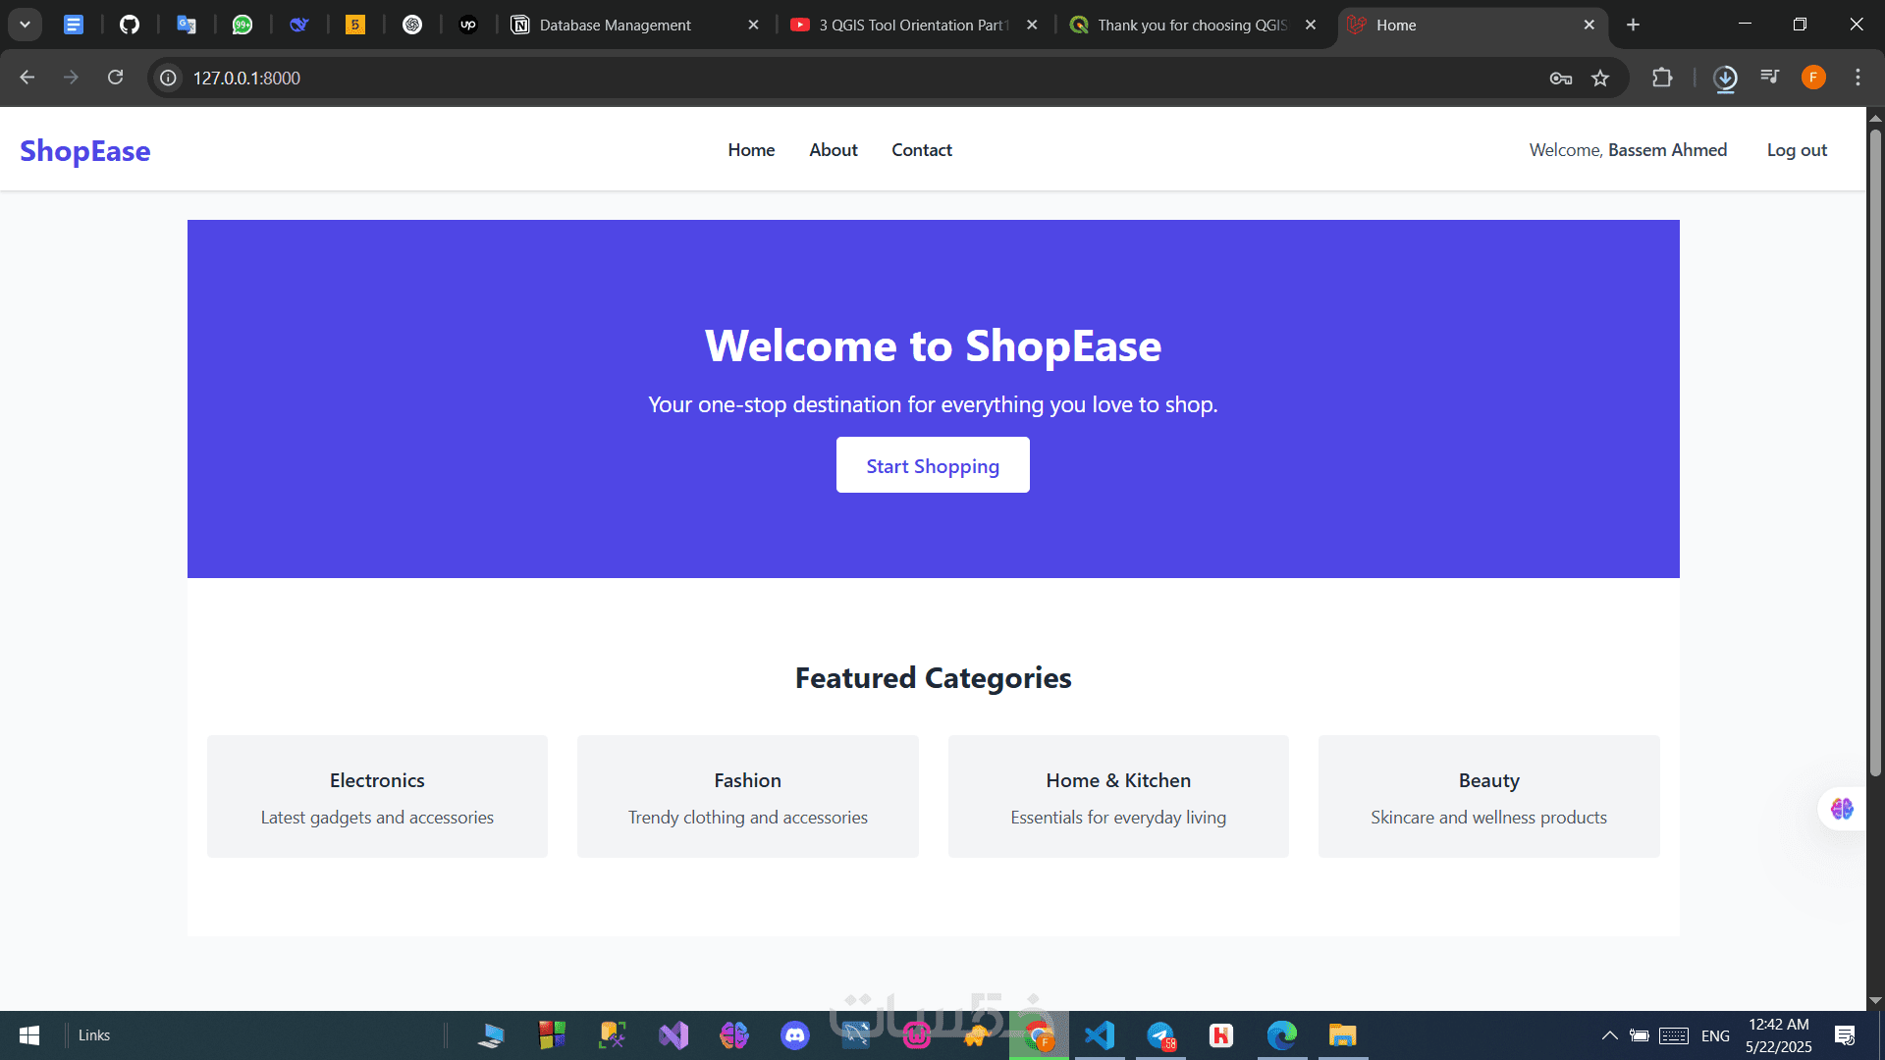The height and width of the screenshot is (1060, 1885).
Task: Bookmark this page with the star icon
Action: [1600, 78]
